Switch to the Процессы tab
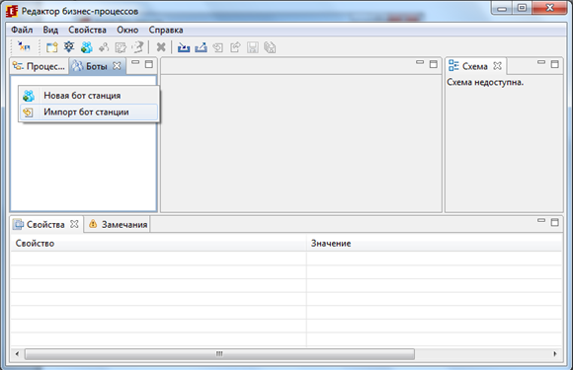573x370 pixels. [40, 66]
